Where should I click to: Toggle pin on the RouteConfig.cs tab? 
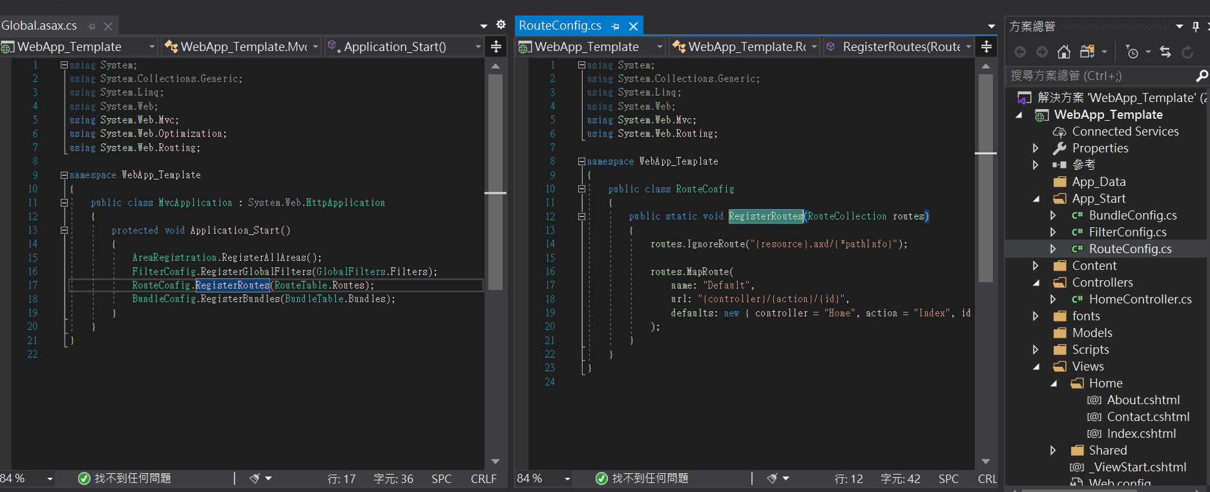pos(616,26)
